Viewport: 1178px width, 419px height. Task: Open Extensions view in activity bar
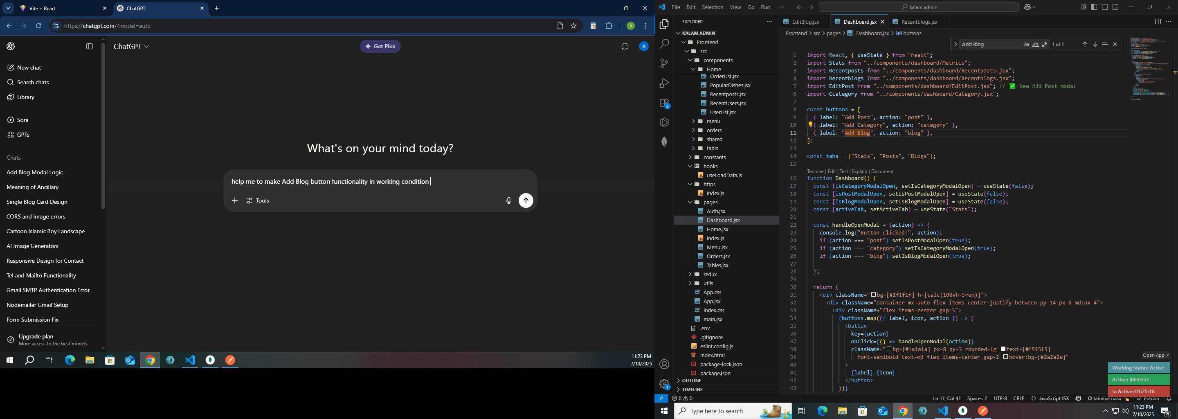664,104
